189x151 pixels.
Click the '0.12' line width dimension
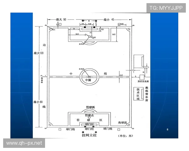pyautogui.click(x=121, y=75)
